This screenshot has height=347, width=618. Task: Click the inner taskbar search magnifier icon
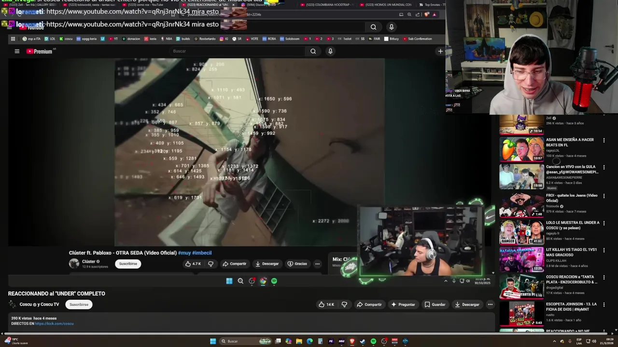tap(240, 281)
